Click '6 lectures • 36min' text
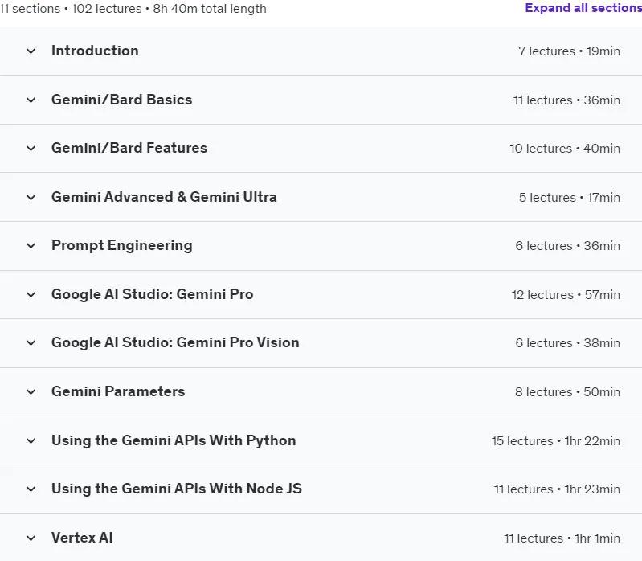 coord(568,246)
